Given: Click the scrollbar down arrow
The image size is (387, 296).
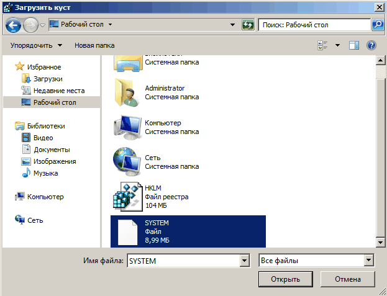Looking at the screenshot, I should [x=380, y=243].
